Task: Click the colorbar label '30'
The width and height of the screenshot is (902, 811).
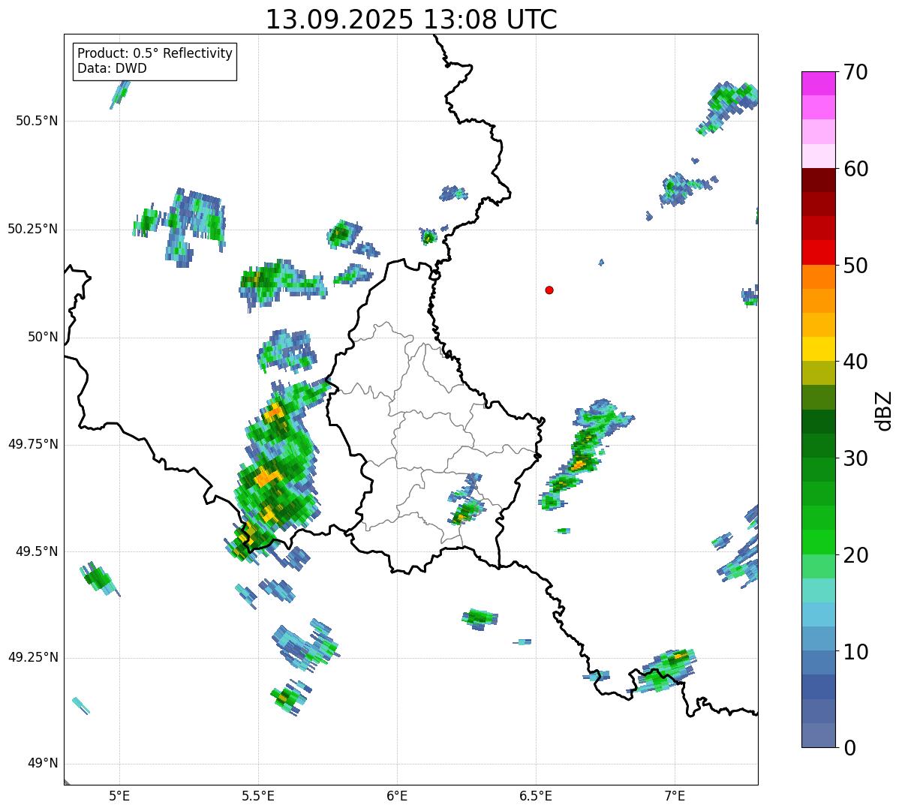Action: coord(855,458)
